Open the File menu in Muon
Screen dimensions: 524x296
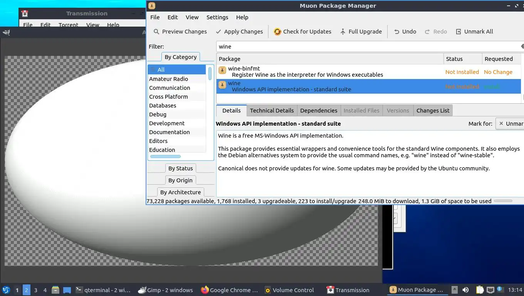[x=155, y=17]
